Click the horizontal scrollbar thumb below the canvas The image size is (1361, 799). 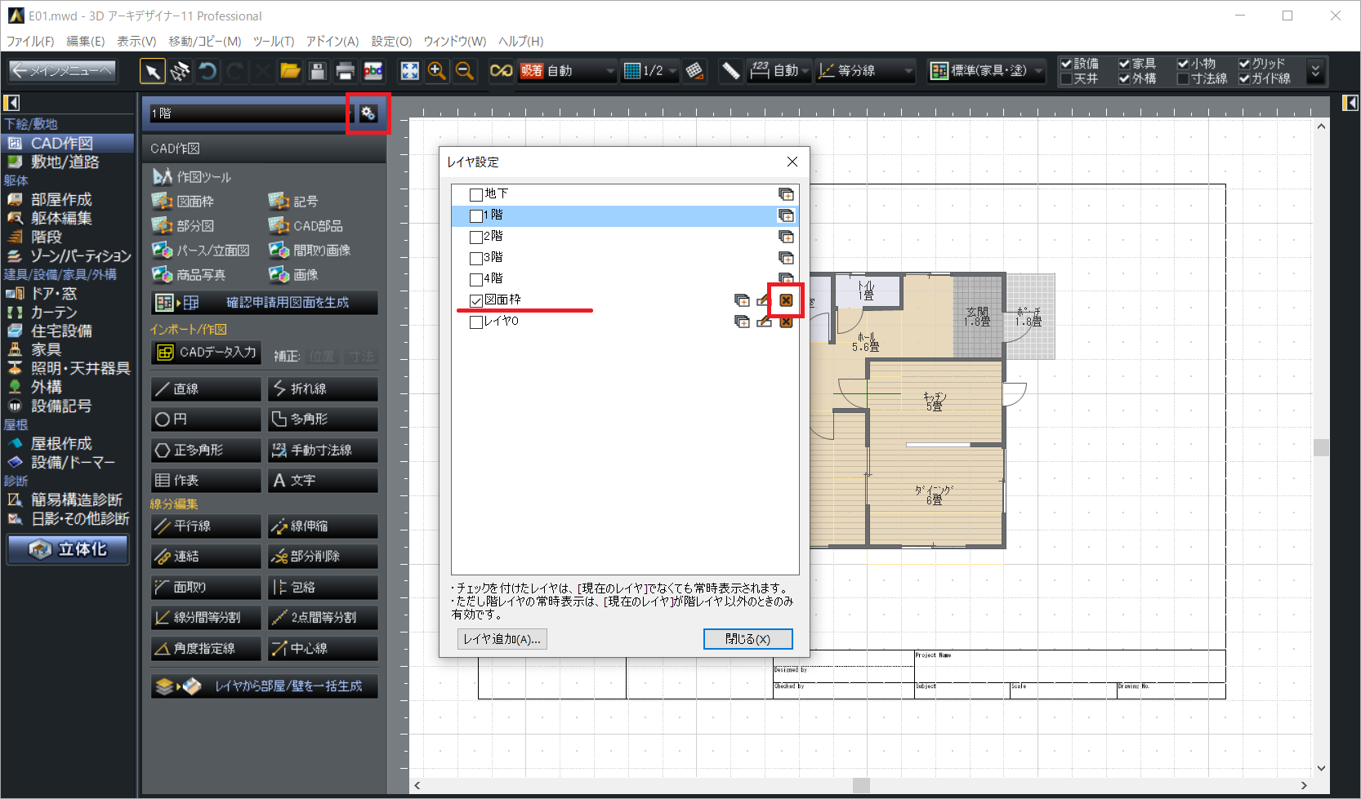click(x=861, y=785)
